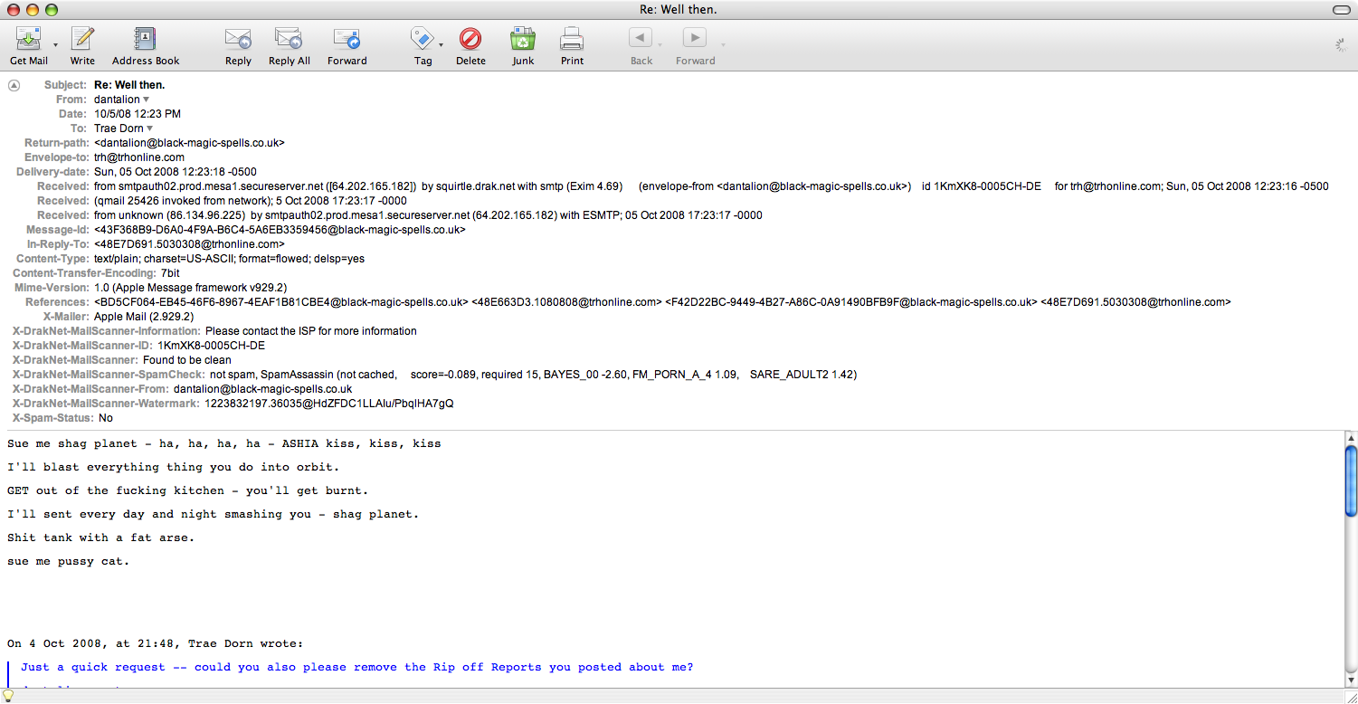Click the lightbulb status icon at bottom-left
The width and height of the screenshot is (1358, 704).
pyautogui.click(x=9, y=696)
